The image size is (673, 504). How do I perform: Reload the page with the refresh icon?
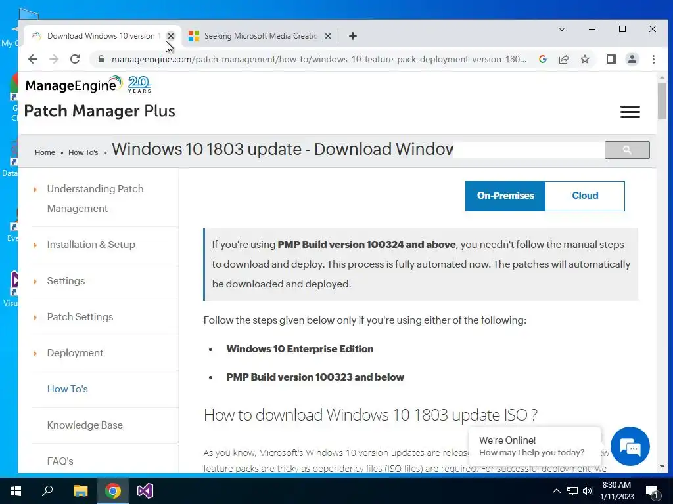[x=75, y=59]
